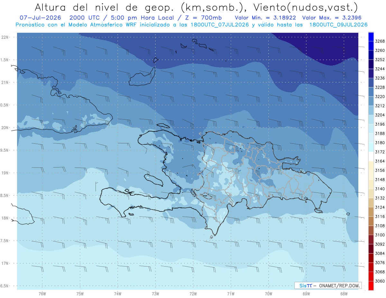386x298 pixels.
Task: Click the '71W' longitude label
Action: point(231,294)
